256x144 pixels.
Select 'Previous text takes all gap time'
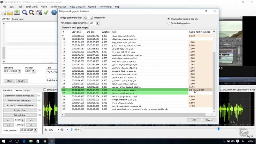point(169,19)
